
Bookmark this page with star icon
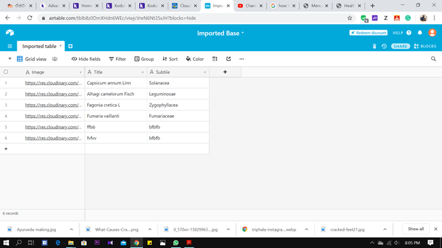(350, 18)
